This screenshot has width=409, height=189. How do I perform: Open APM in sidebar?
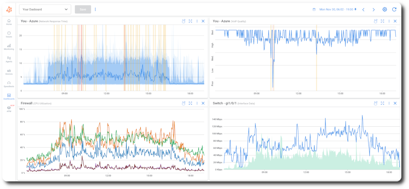tap(9, 109)
